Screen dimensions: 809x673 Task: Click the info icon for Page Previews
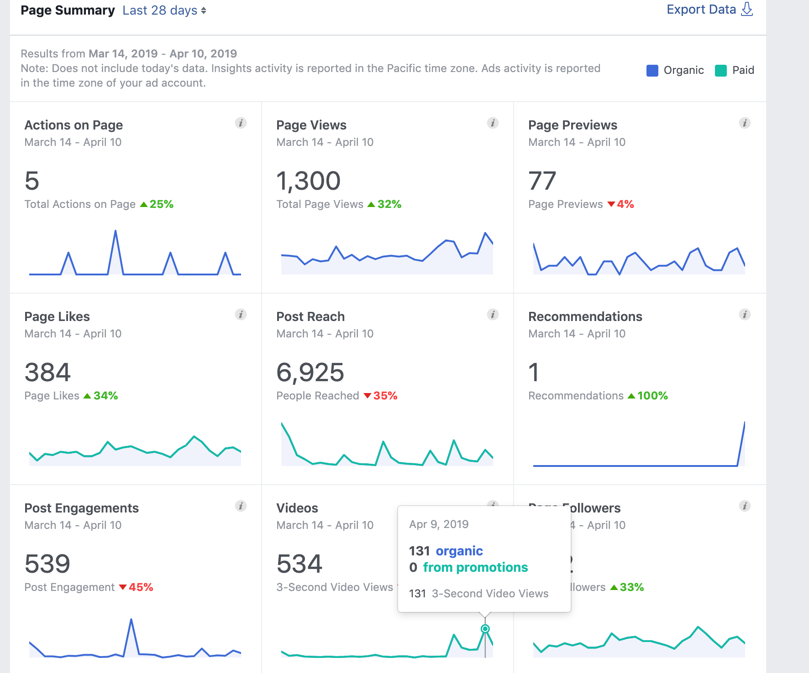tap(745, 123)
